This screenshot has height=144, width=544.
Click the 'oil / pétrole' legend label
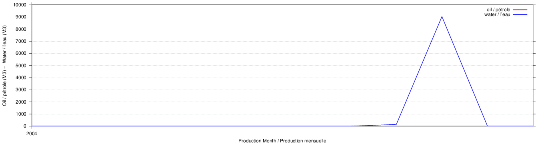(x=498, y=10)
